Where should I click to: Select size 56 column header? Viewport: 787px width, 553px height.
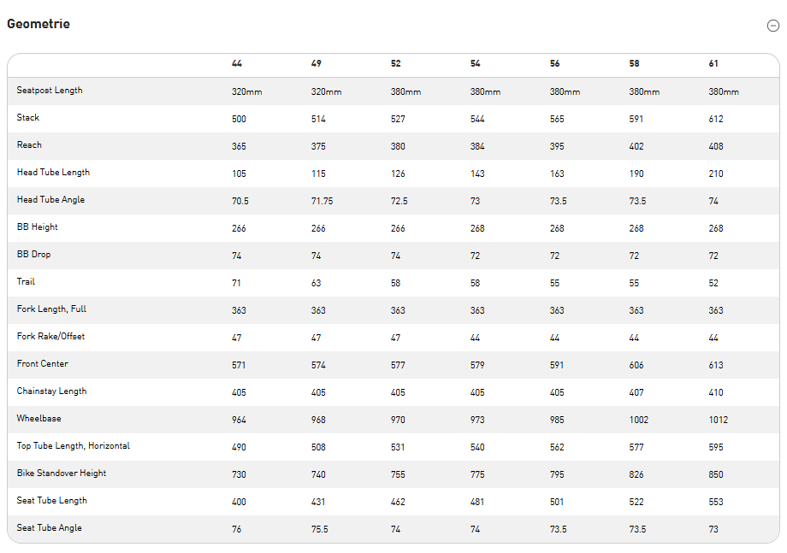coord(555,64)
